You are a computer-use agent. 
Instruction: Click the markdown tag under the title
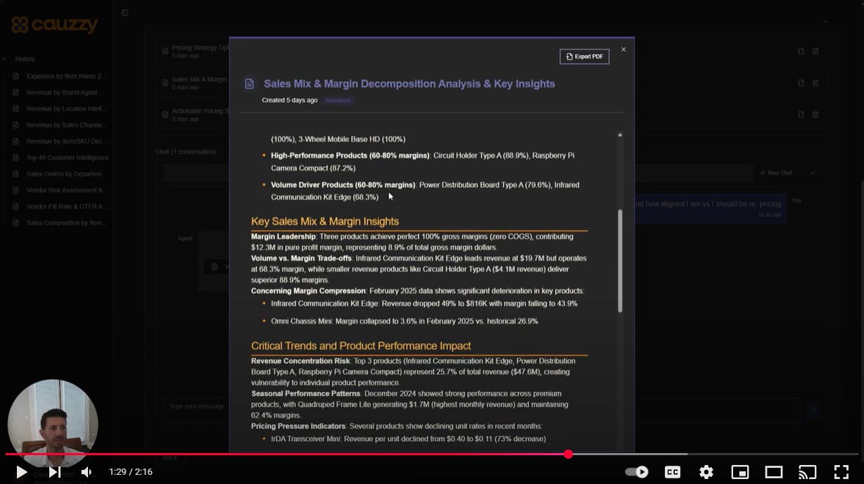(x=338, y=101)
